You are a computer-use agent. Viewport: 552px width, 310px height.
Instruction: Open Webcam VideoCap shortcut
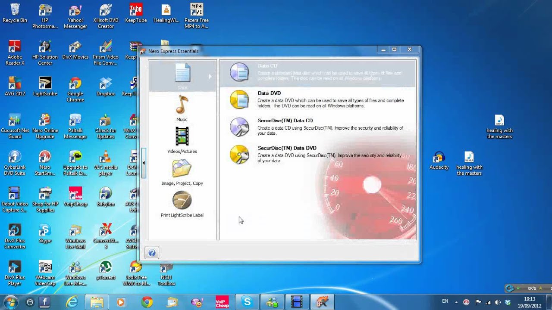[45, 273]
